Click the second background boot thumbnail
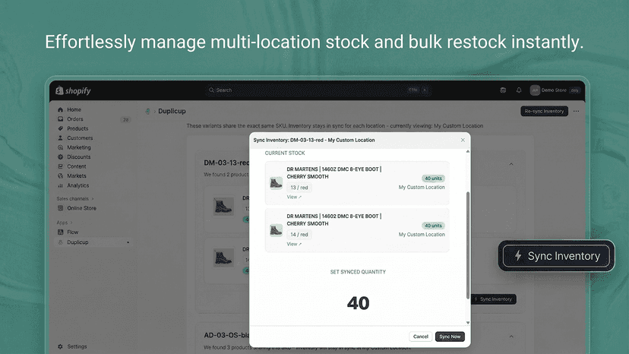629x354 pixels. [x=223, y=258]
